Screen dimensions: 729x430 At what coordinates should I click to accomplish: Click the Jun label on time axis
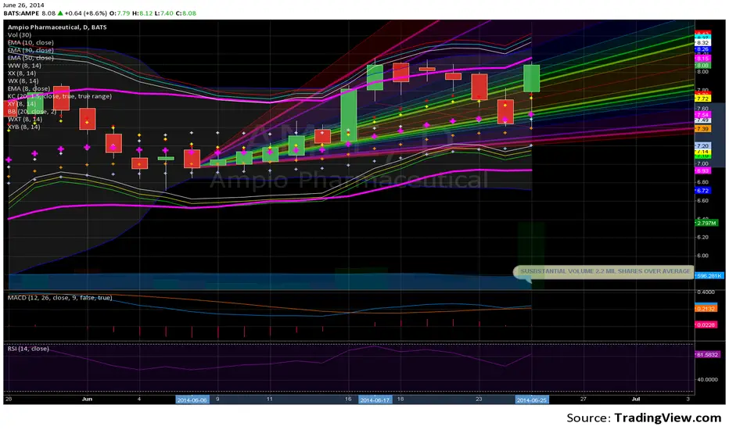pyautogui.click(x=87, y=399)
